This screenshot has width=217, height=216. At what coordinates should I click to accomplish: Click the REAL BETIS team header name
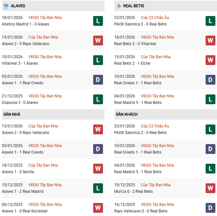point(134,6)
